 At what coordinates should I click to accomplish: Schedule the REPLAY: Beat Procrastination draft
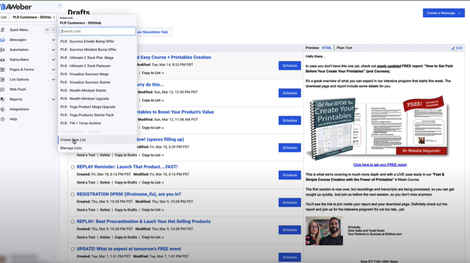click(289, 230)
